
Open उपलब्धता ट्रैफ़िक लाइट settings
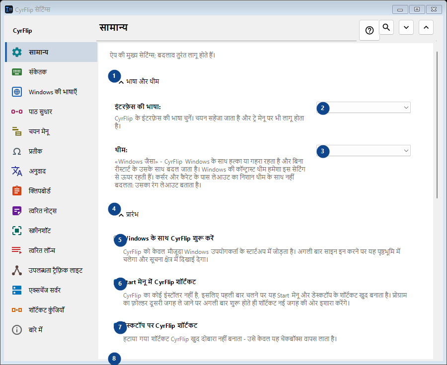click(51, 270)
